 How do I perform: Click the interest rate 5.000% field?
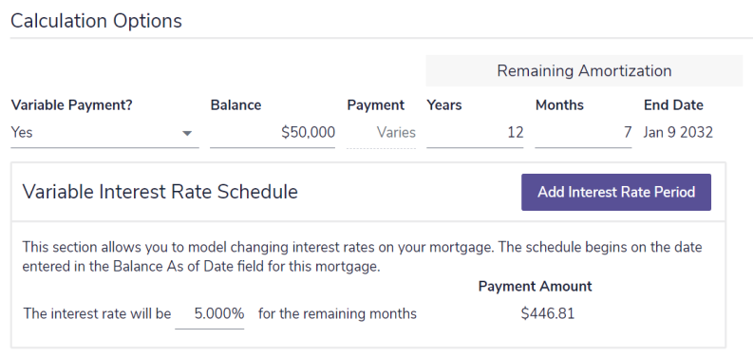click(210, 314)
